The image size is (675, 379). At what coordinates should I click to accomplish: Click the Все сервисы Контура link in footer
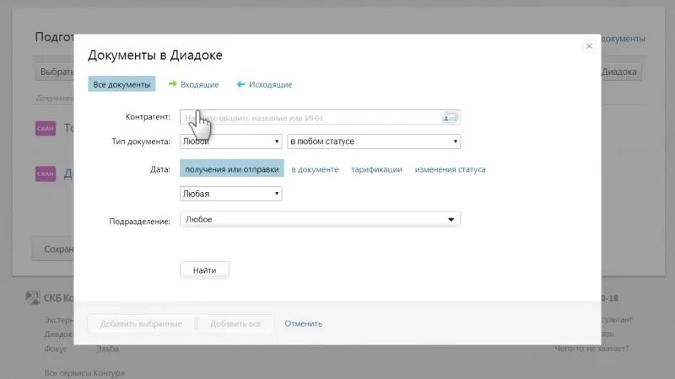pos(84,373)
